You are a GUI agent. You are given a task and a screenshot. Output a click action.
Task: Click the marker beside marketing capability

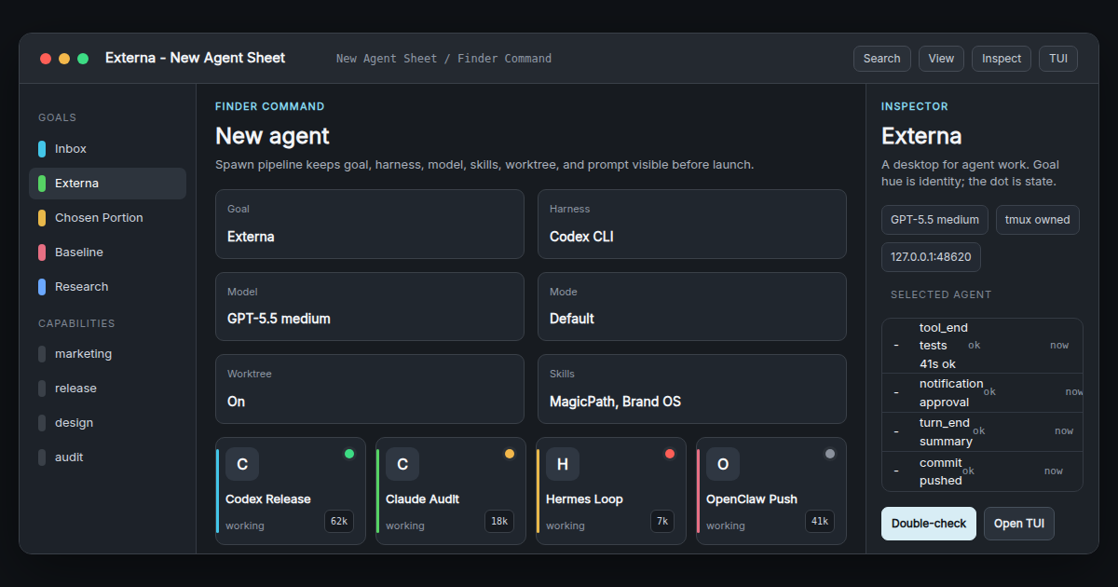42,354
